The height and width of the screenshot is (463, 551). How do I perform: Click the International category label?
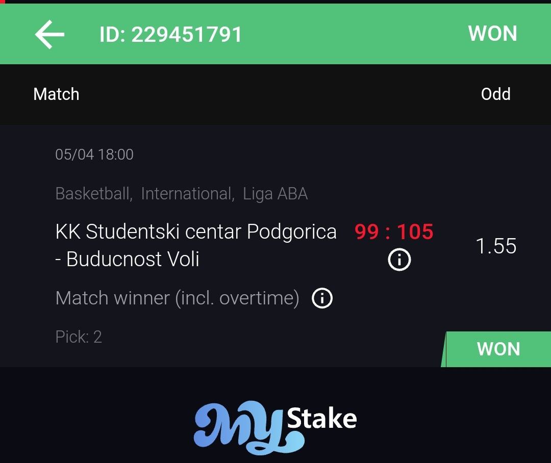click(x=187, y=194)
